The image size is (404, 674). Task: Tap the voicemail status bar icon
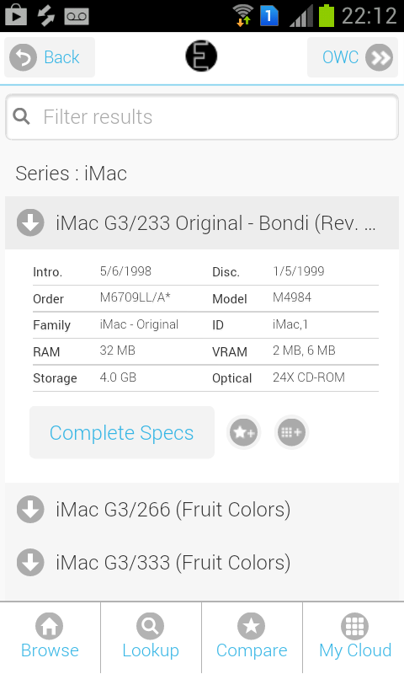click(77, 16)
